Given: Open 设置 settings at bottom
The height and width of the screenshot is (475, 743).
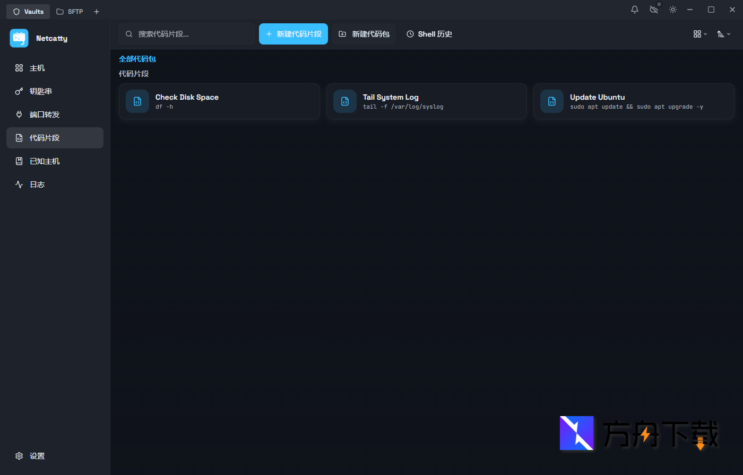Looking at the screenshot, I should tap(37, 456).
